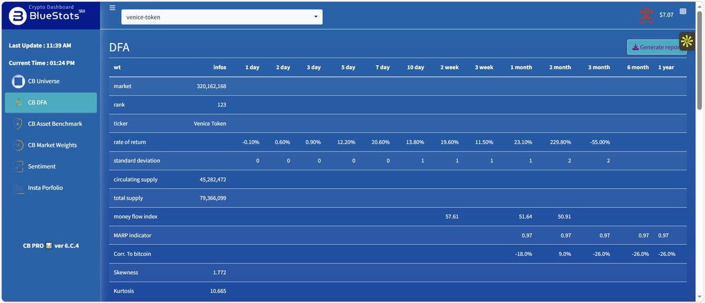Click the dropdown arrow on token selector

point(316,17)
